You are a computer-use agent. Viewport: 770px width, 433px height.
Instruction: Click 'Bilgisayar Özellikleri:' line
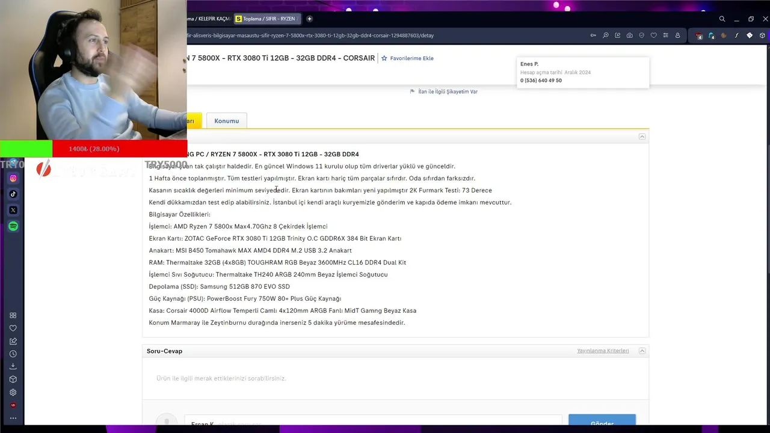tap(179, 214)
